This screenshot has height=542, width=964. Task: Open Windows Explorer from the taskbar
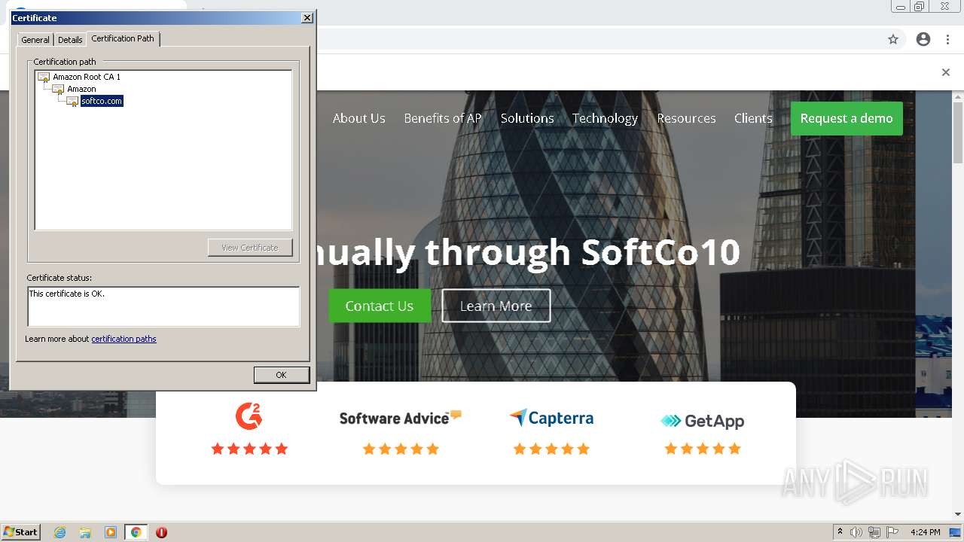point(85,532)
